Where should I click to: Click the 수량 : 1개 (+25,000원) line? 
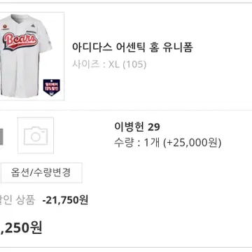click(x=167, y=143)
